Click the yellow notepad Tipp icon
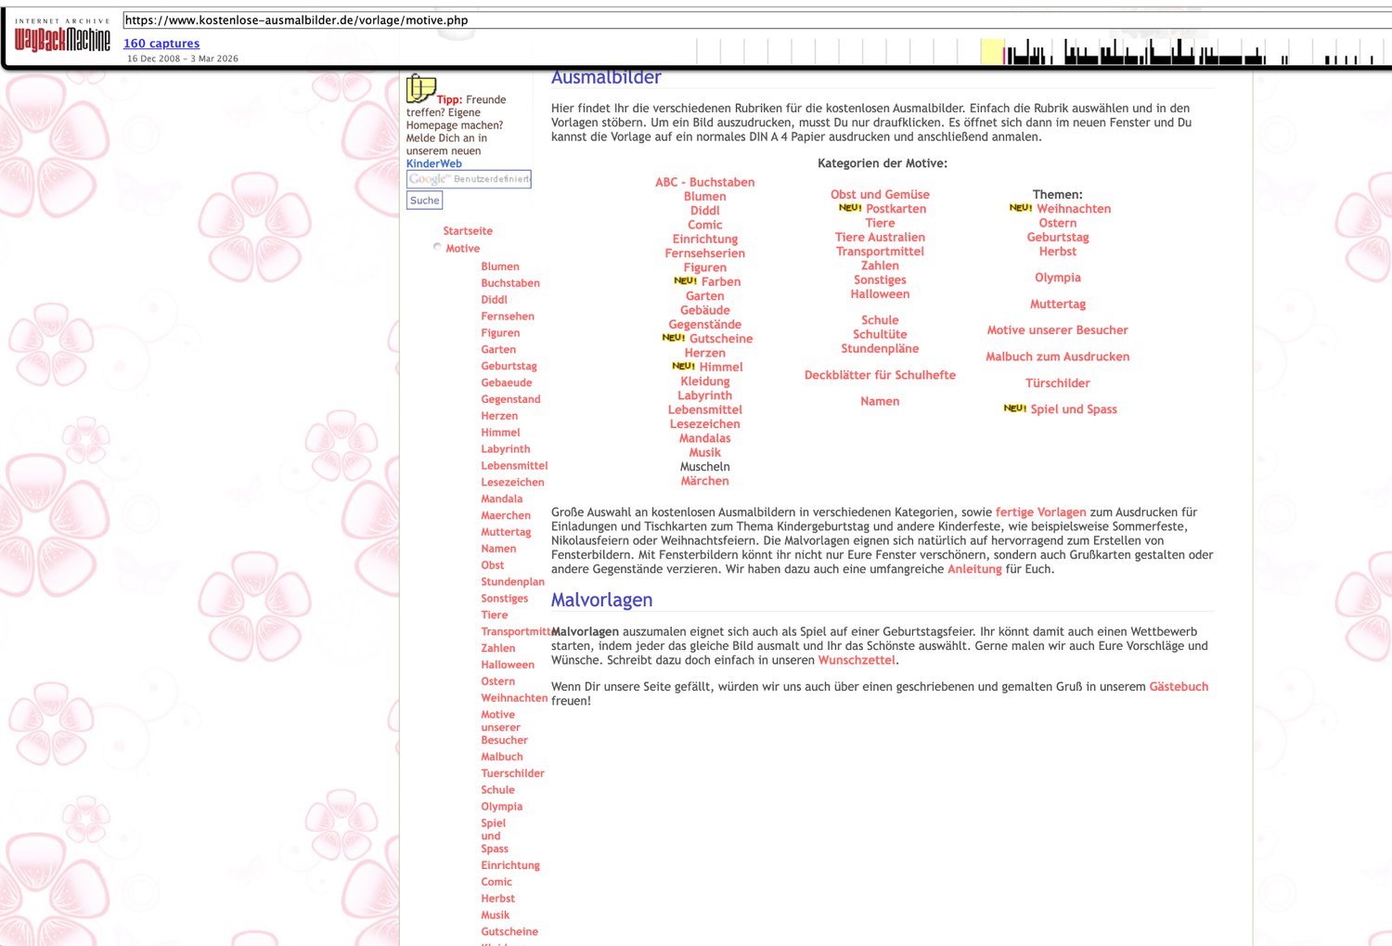Viewport: 1392px width, 946px height. (x=420, y=88)
